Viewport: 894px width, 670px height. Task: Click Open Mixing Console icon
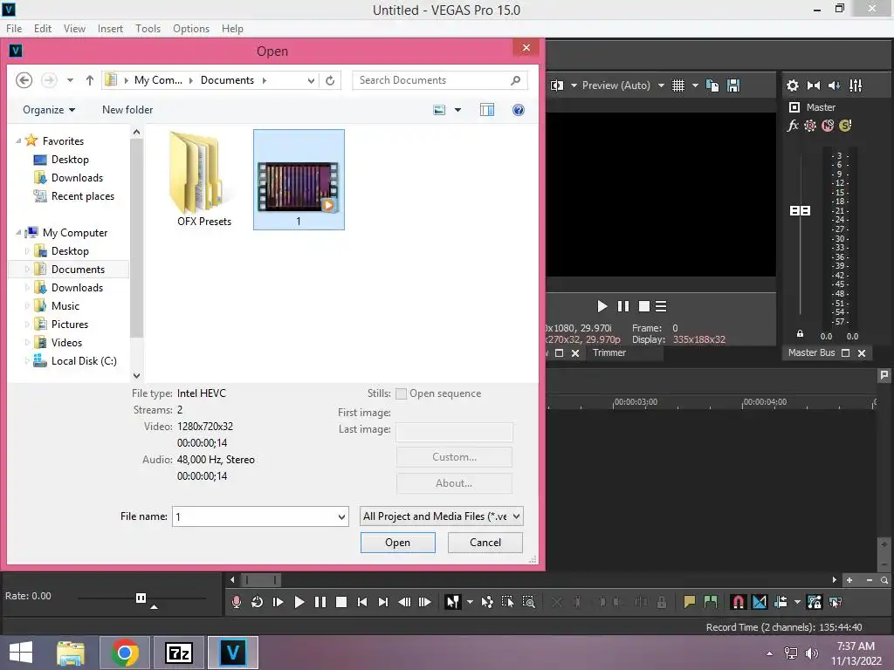(856, 85)
